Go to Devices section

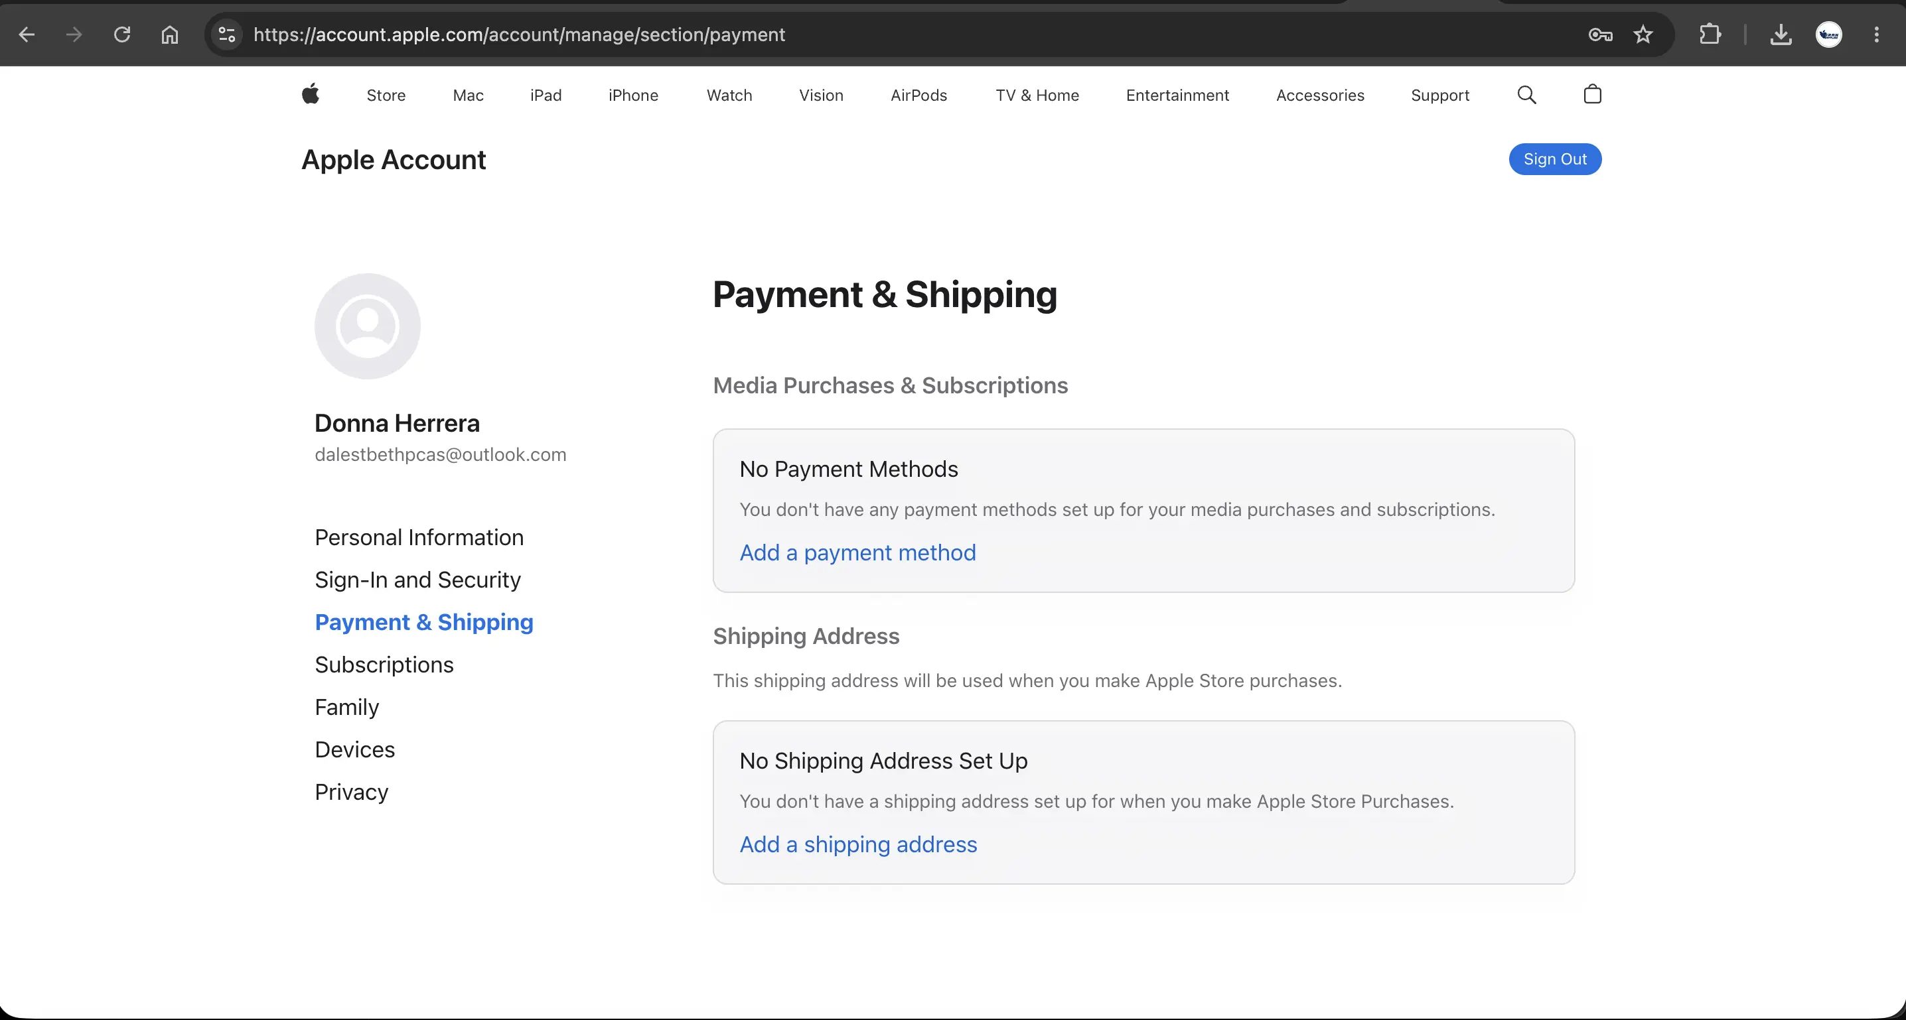coord(354,749)
